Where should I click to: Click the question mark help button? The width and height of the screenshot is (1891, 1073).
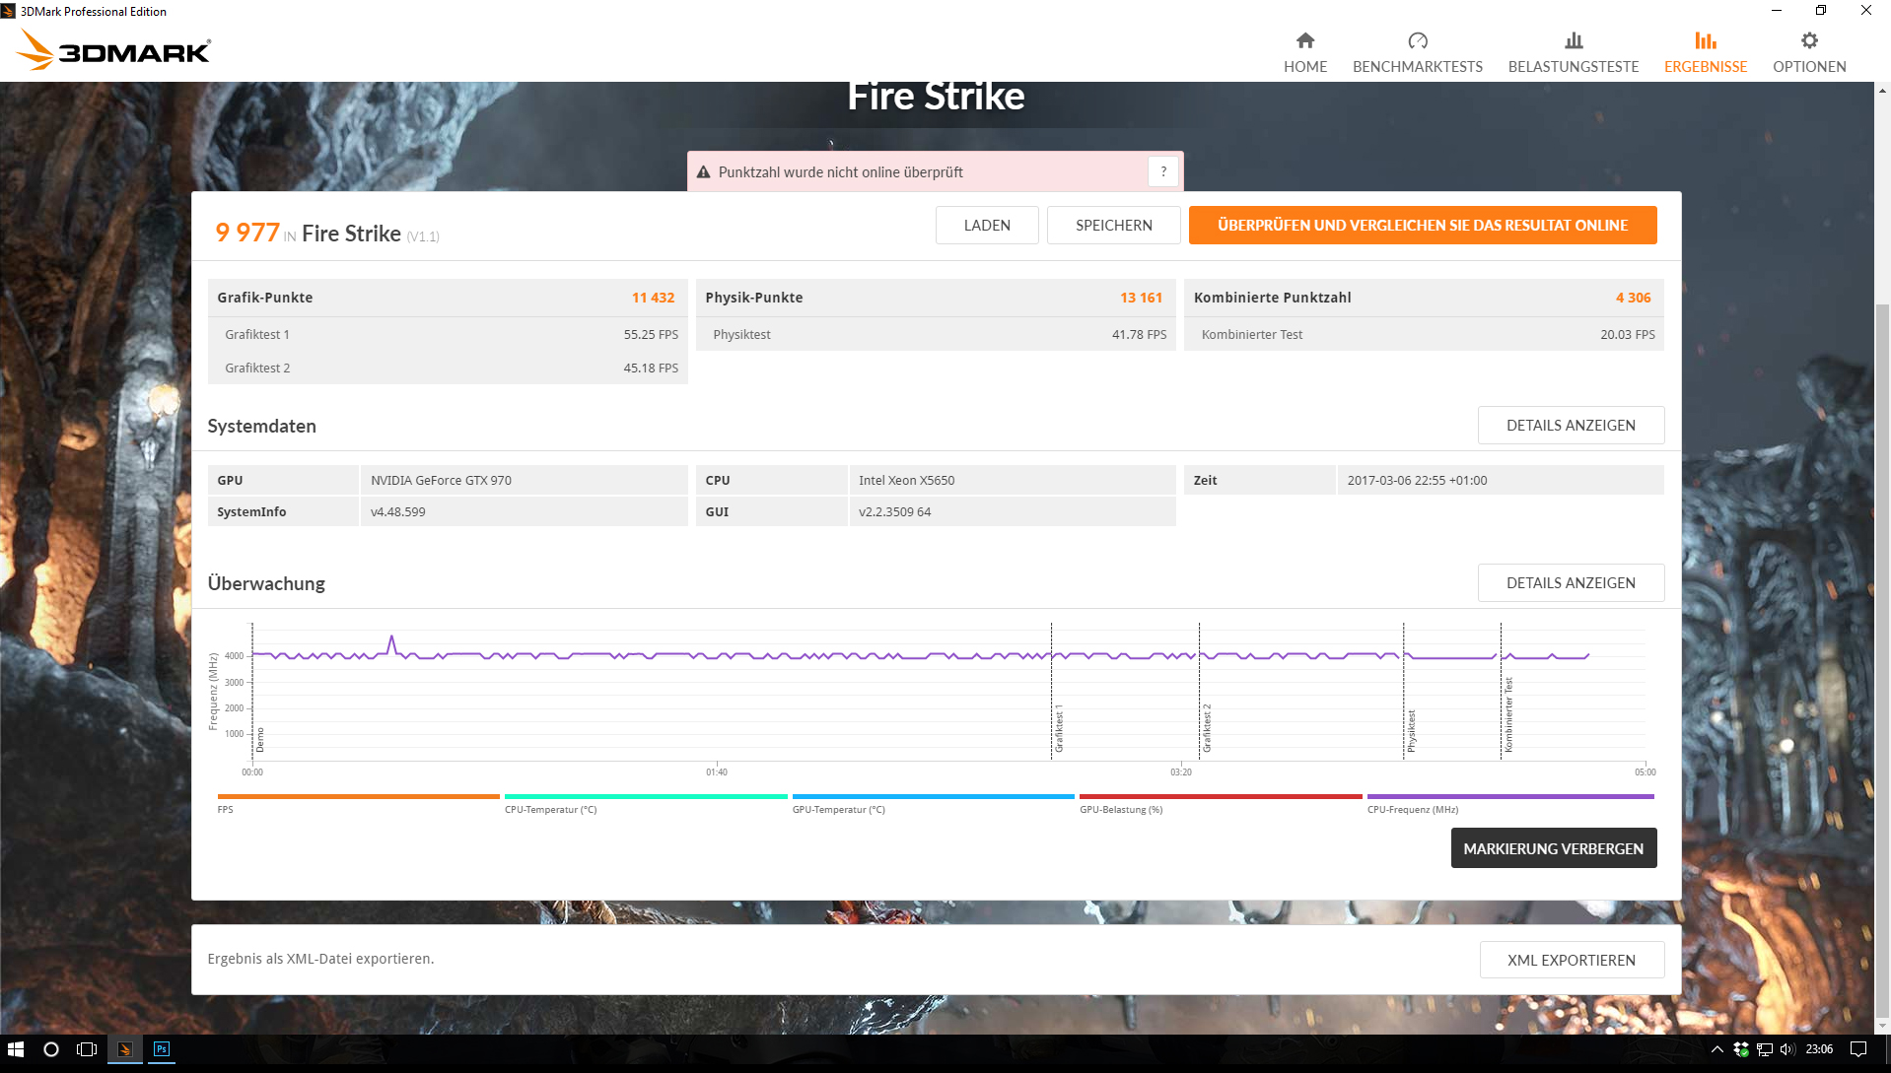coord(1163,171)
